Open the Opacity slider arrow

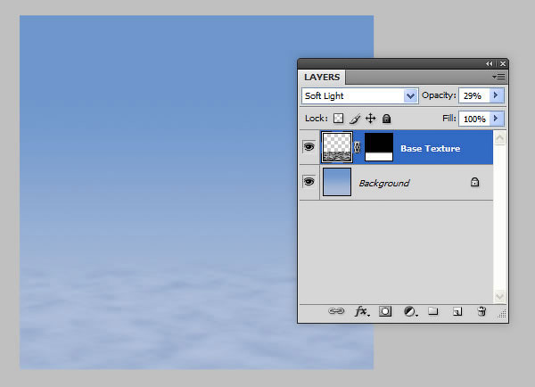click(497, 95)
